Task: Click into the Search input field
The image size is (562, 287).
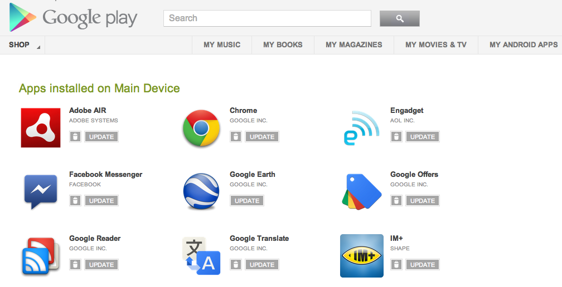Action: coord(267,18)
